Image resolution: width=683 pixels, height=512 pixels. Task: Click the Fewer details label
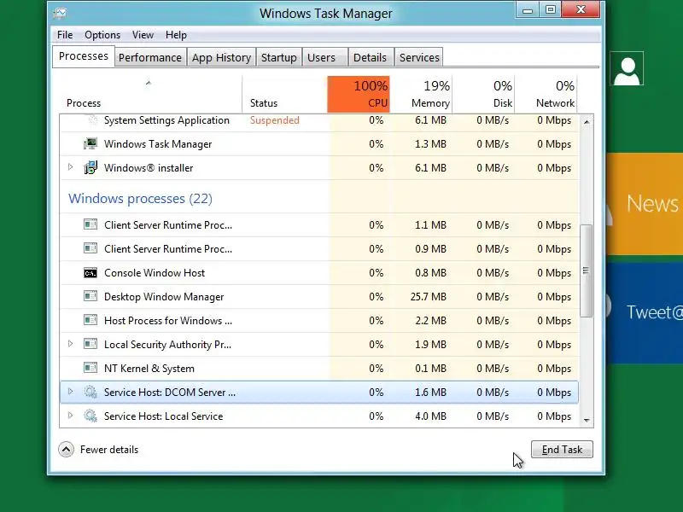coord(109,450)
